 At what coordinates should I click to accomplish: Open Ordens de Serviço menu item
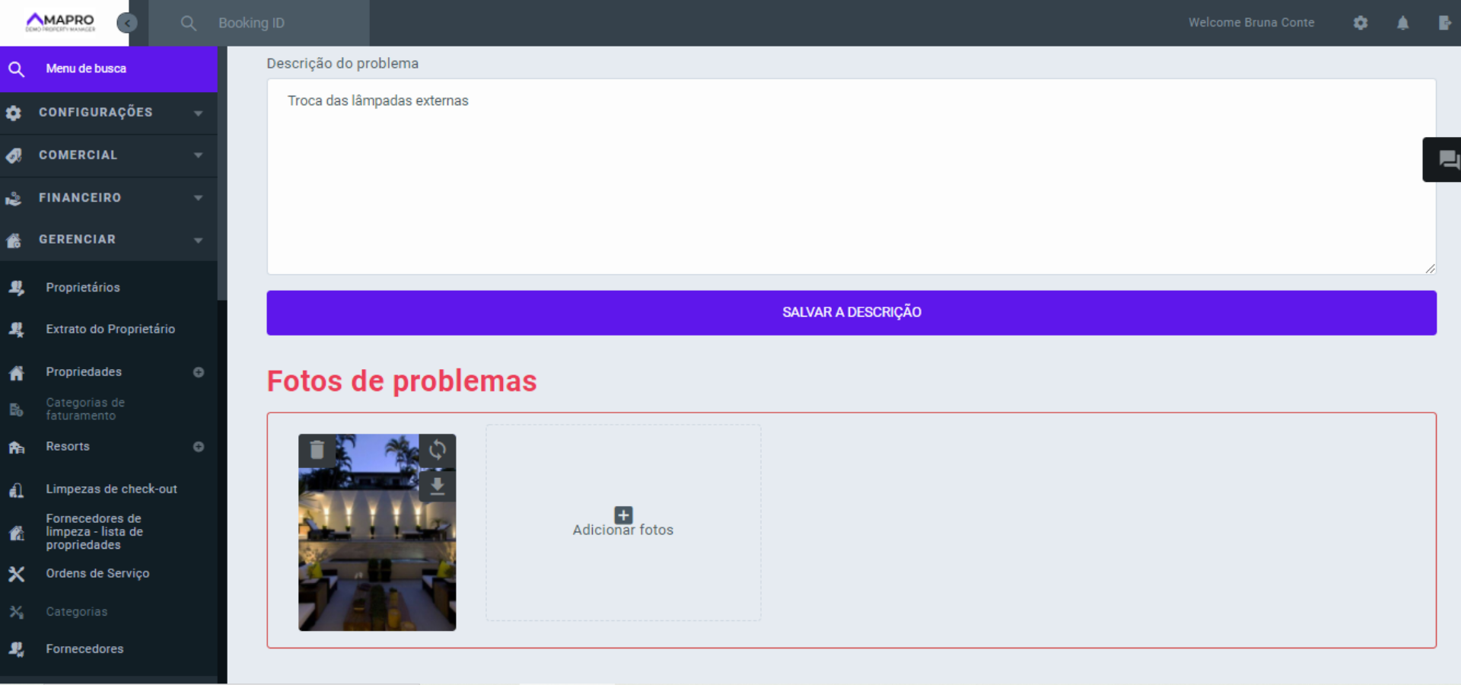97,573
